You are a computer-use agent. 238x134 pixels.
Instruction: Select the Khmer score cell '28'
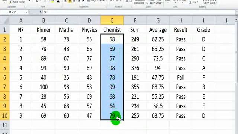(x=44, y=96)
